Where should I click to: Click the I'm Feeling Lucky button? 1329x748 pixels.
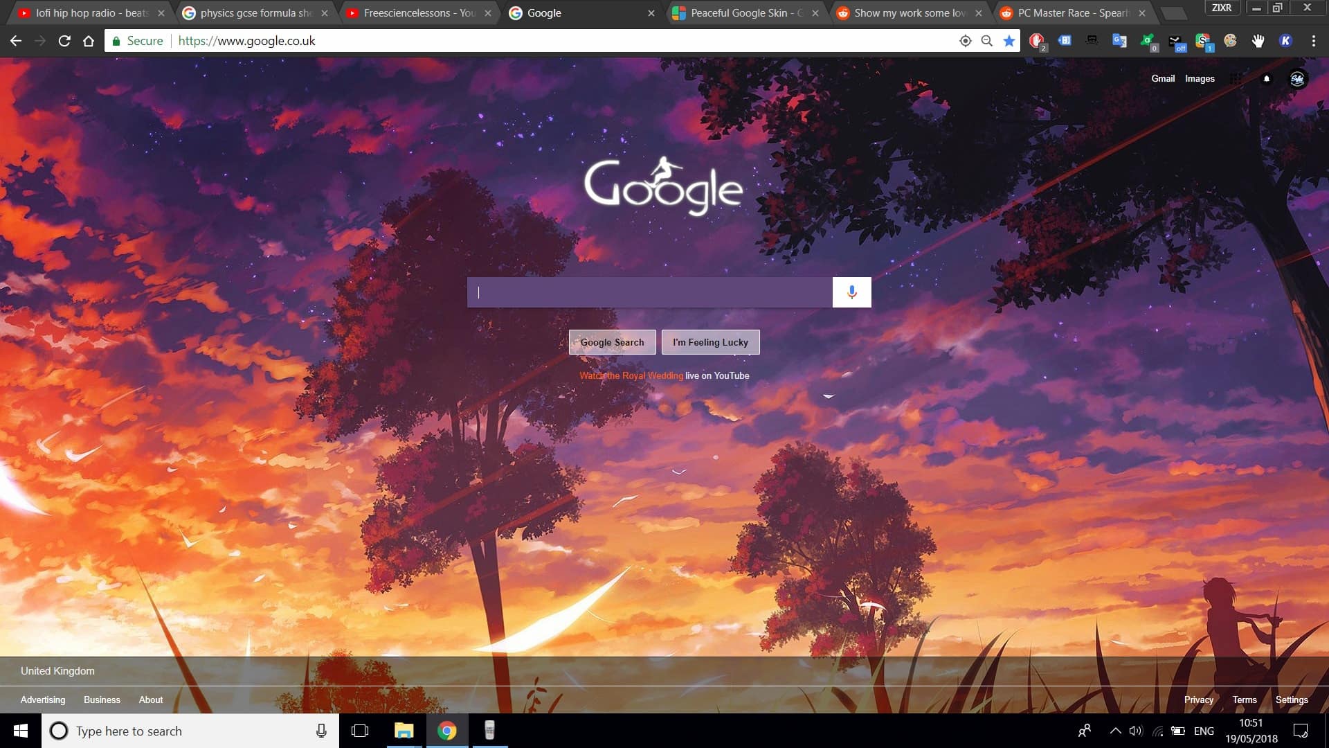point(710,341)
